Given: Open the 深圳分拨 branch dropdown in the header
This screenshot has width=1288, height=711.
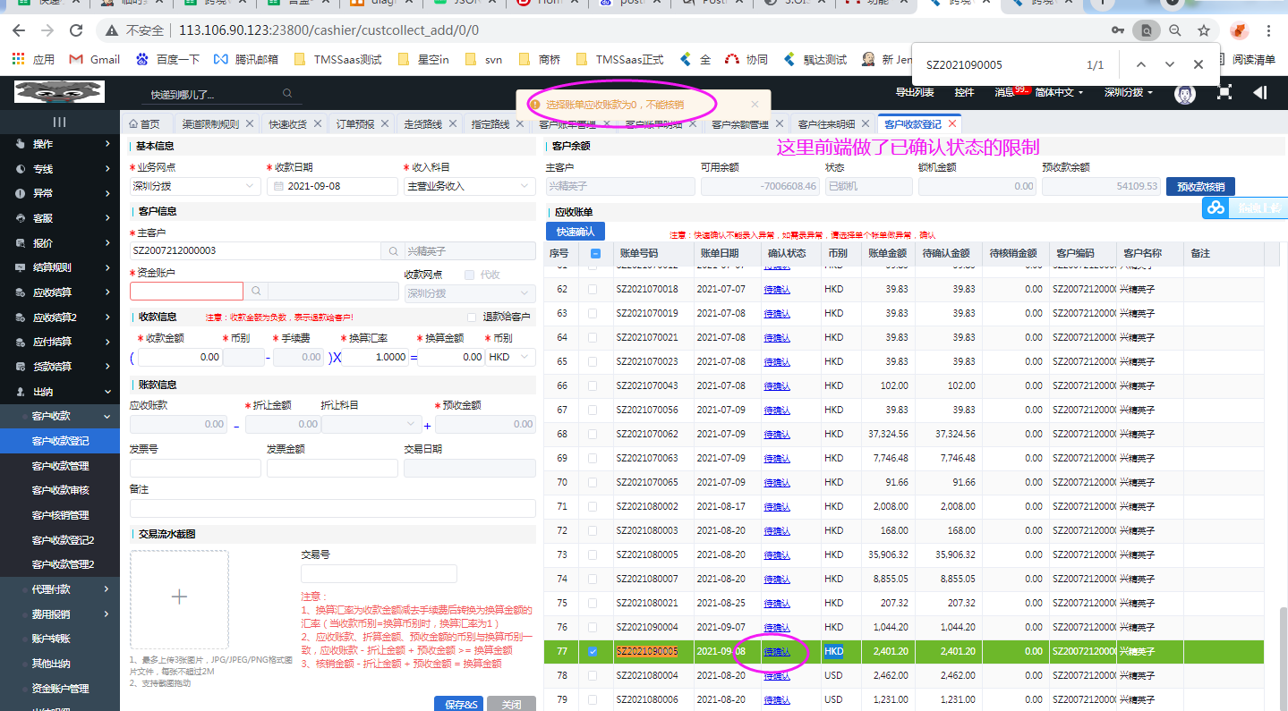Looking at the screenshot, I should [1129, 92].
